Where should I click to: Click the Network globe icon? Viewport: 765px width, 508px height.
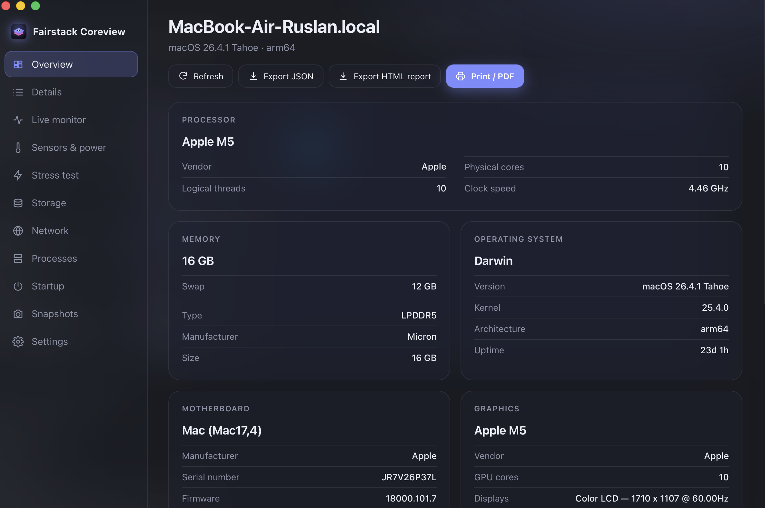tap(18, 231)
